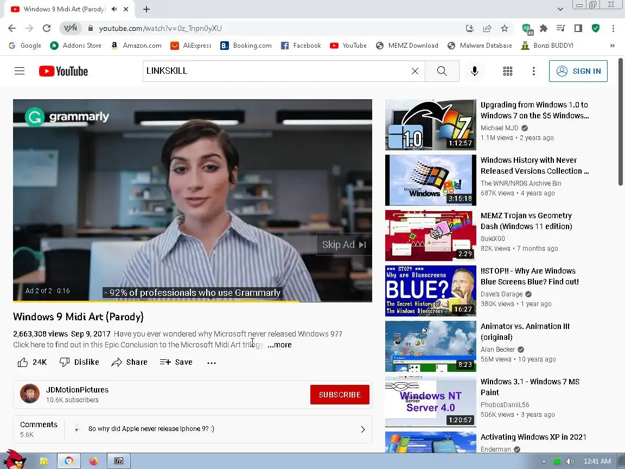Open the Extensions puzzle icon
Viewport: 625px width, 469px height.
543,28
